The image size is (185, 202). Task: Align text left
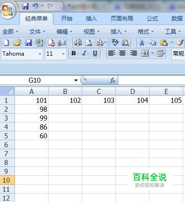click(112, 53)
